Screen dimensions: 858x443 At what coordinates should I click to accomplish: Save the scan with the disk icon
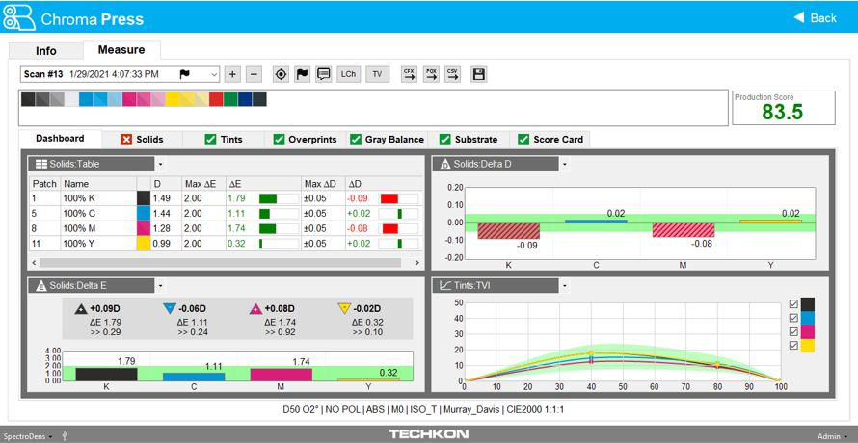[x=478, y=74]
